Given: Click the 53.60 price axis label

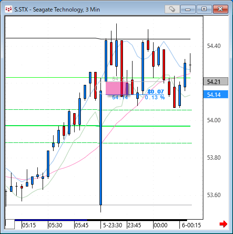Looking at the screenshot, I should (x=214, y=195).
